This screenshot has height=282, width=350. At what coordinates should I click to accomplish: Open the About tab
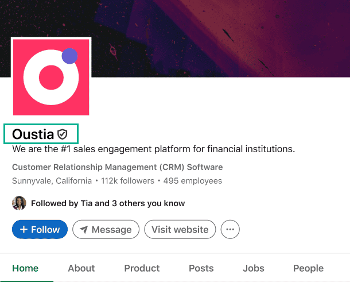click(81, 268)
